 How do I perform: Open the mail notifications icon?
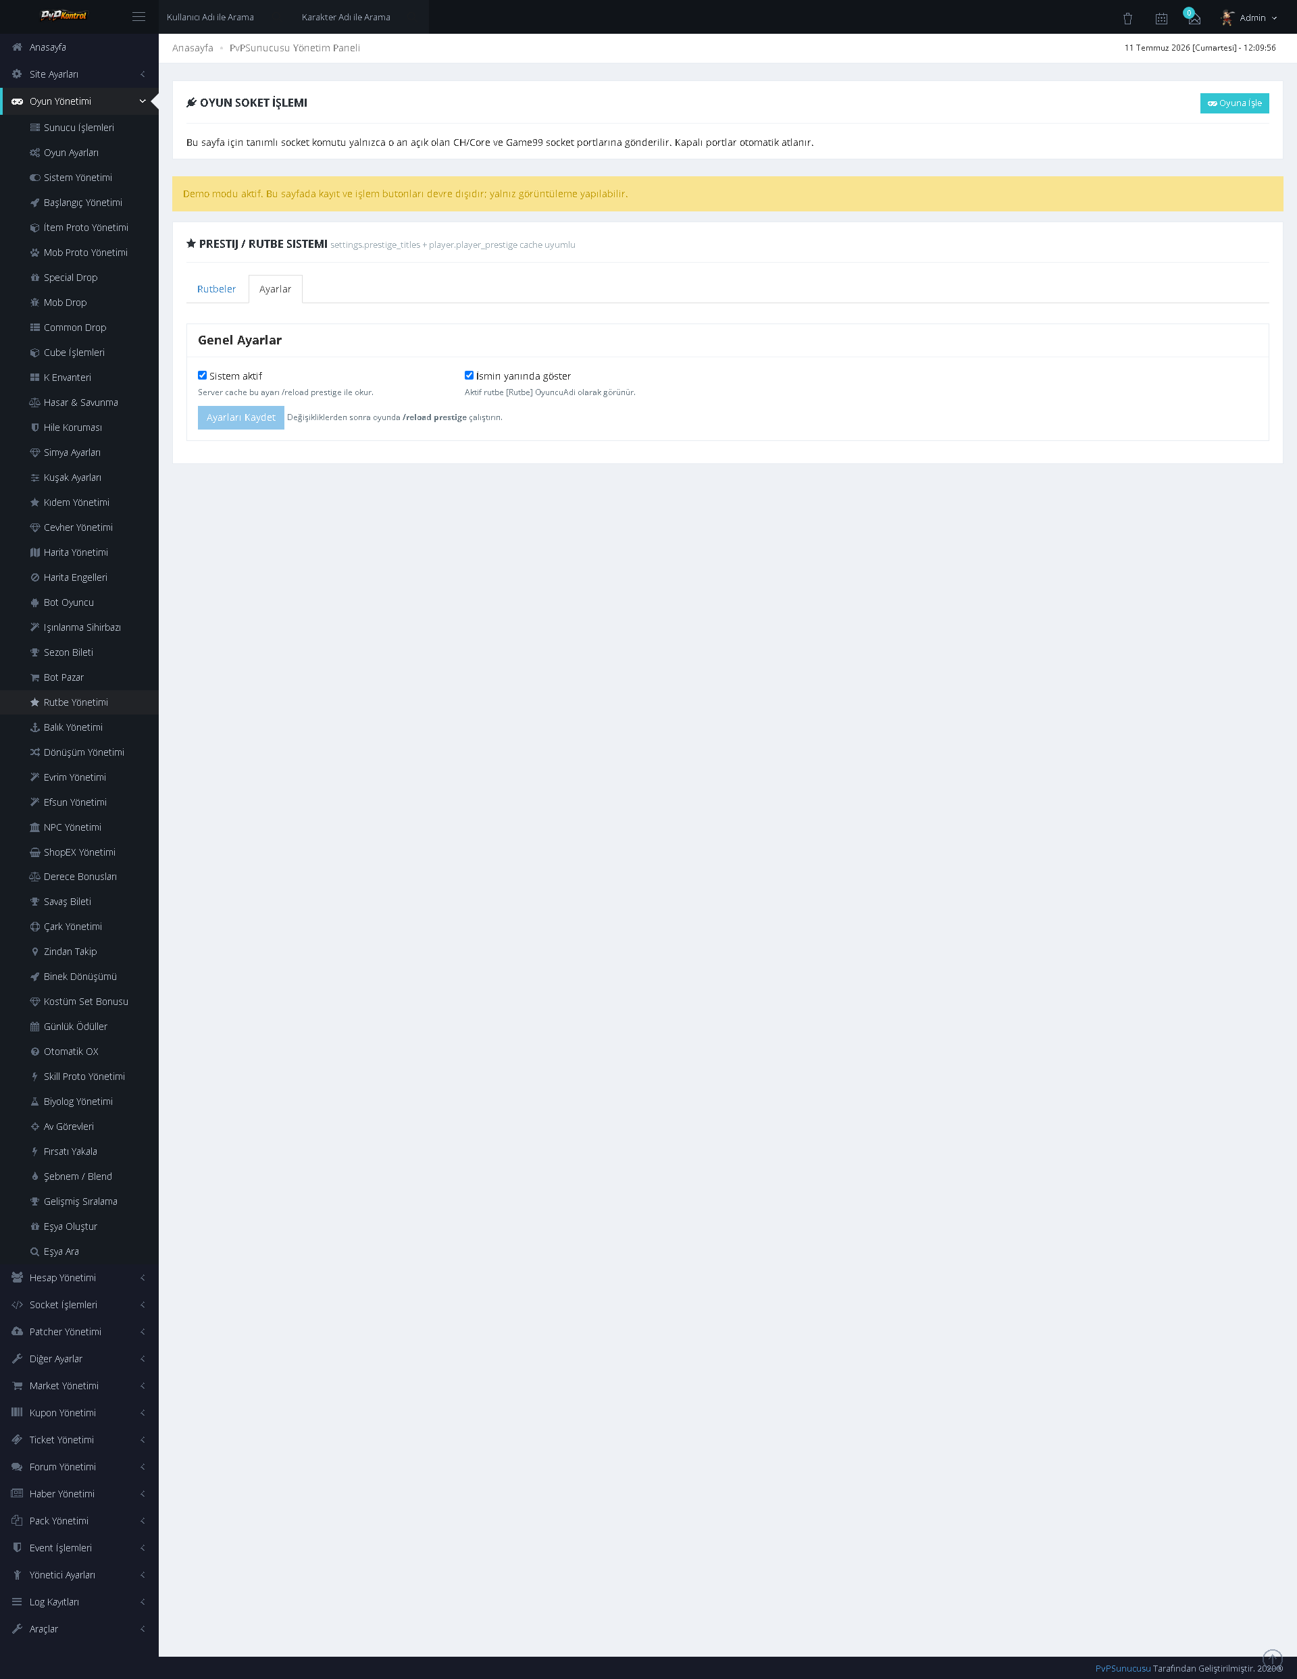pos(1193,18)
